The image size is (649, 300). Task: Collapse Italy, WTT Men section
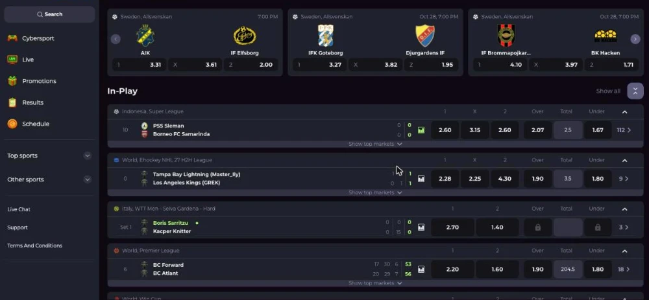[624, 209]
